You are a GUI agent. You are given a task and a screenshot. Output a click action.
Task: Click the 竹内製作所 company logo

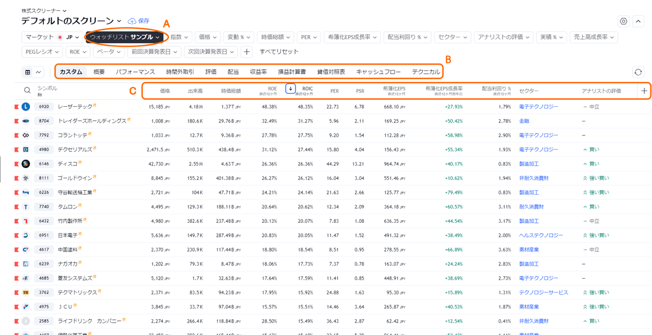(x=26, y=221)
